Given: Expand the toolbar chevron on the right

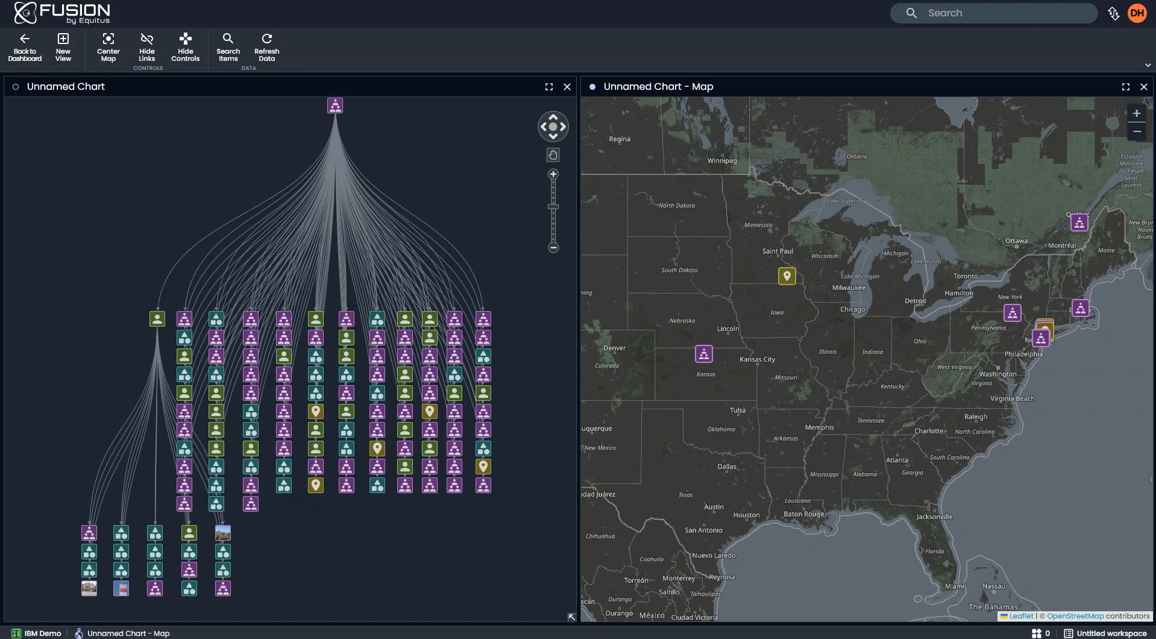Looking at the screenshot, I should click(x=1148, y=65).
